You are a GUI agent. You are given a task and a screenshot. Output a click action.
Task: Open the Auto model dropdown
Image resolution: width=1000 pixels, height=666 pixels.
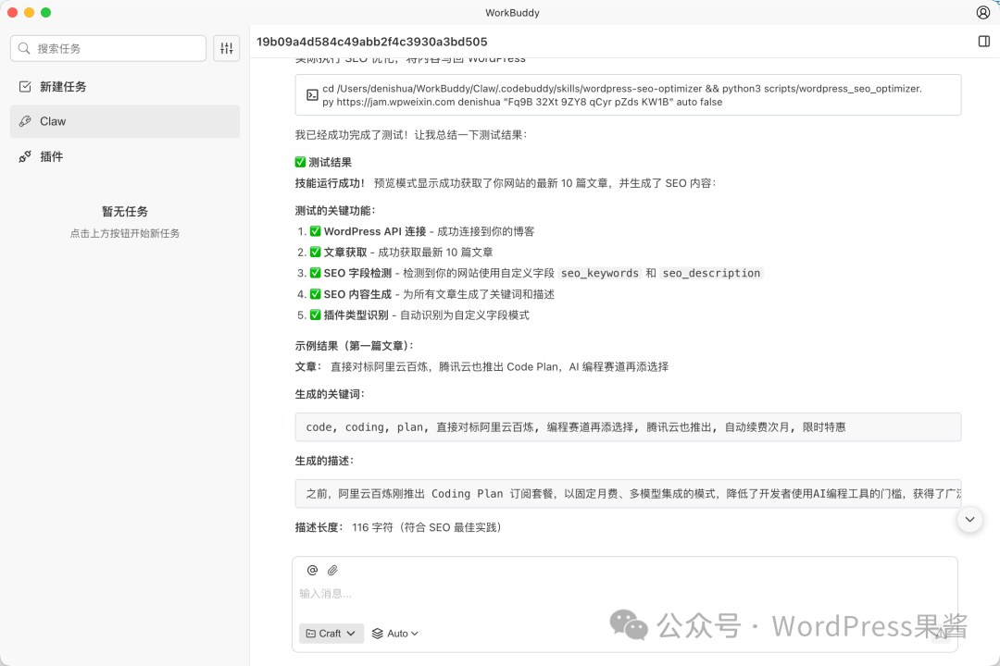coord(394,633)
